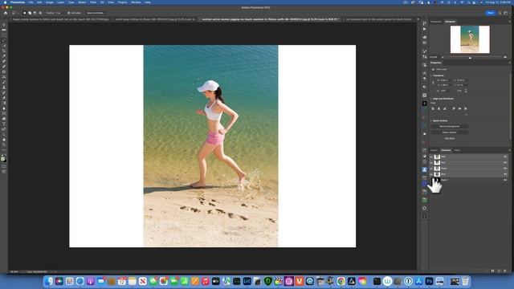Choose New selection mode icon

24,13
